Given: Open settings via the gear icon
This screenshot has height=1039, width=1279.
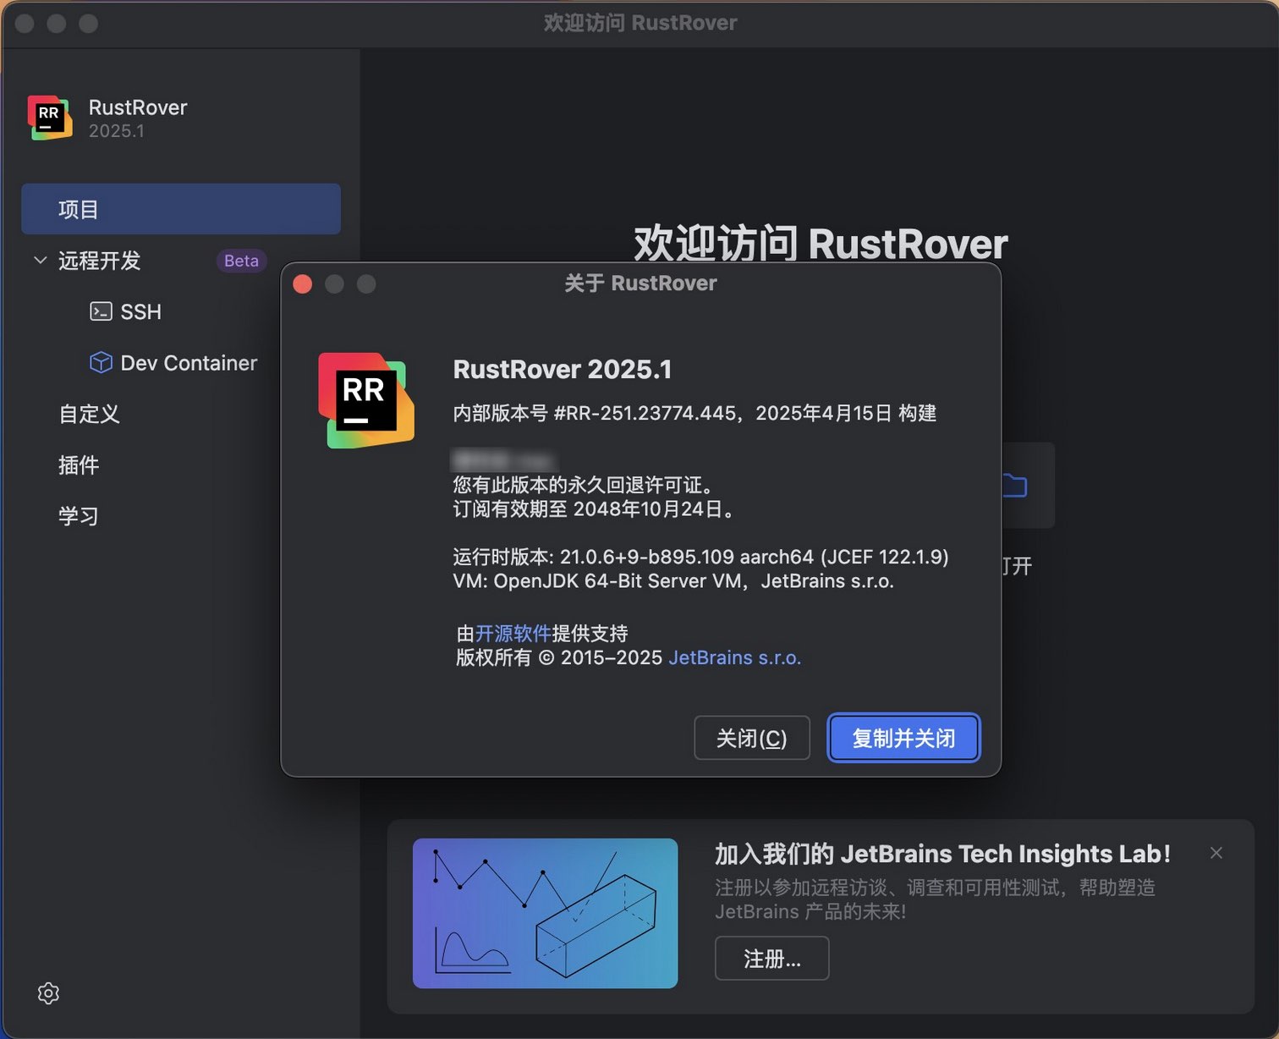Looking at the screenshot, I should click(48, 993).
